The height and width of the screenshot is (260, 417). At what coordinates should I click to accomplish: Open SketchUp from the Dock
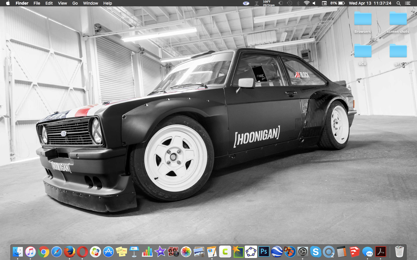pyautogui.click(x=354, y=252)
